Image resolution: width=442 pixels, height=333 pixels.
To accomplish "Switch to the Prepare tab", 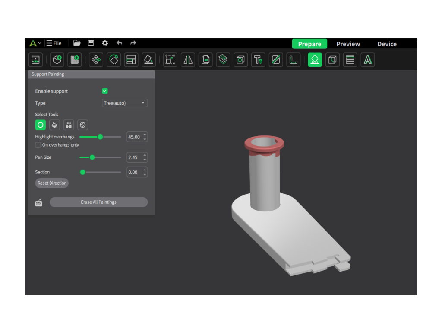I will pos(309,44).
